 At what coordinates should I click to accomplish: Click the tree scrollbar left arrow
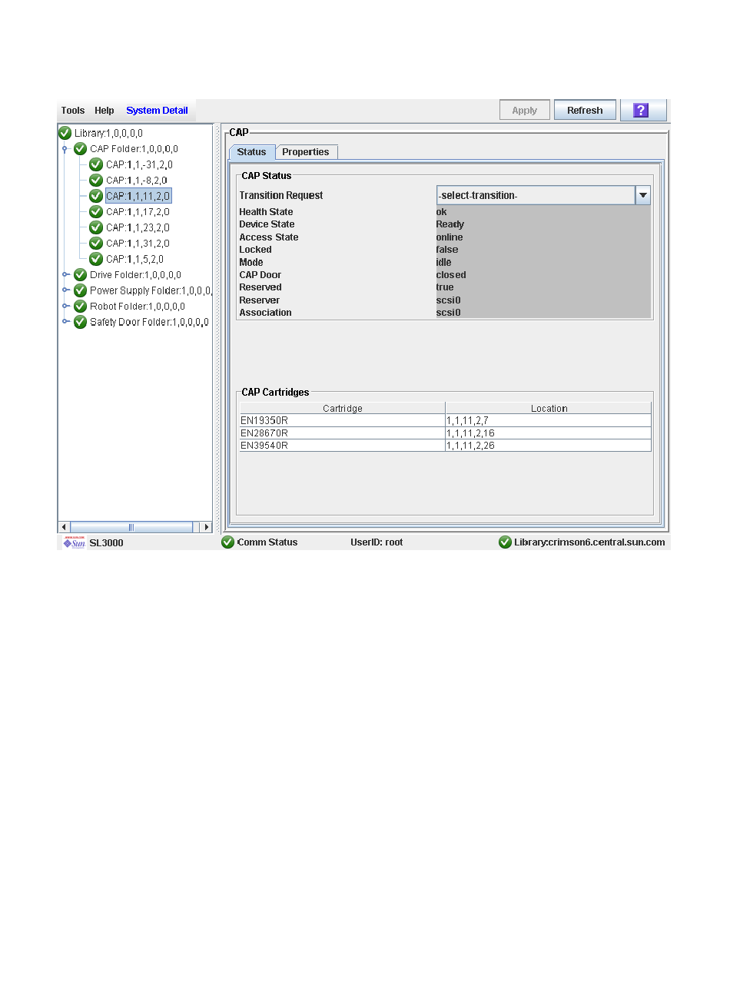[x=64, y=527]
